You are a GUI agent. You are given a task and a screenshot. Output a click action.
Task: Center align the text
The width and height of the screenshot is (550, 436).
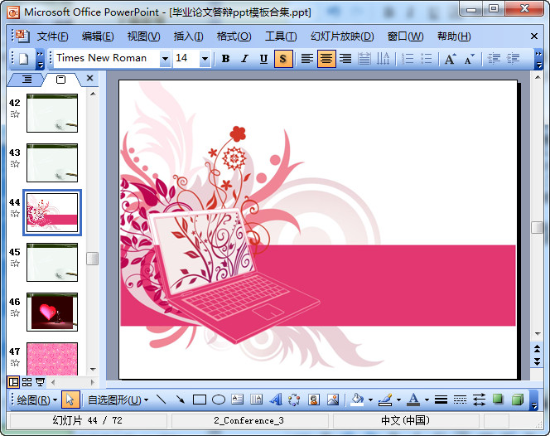tap(326, 59)
